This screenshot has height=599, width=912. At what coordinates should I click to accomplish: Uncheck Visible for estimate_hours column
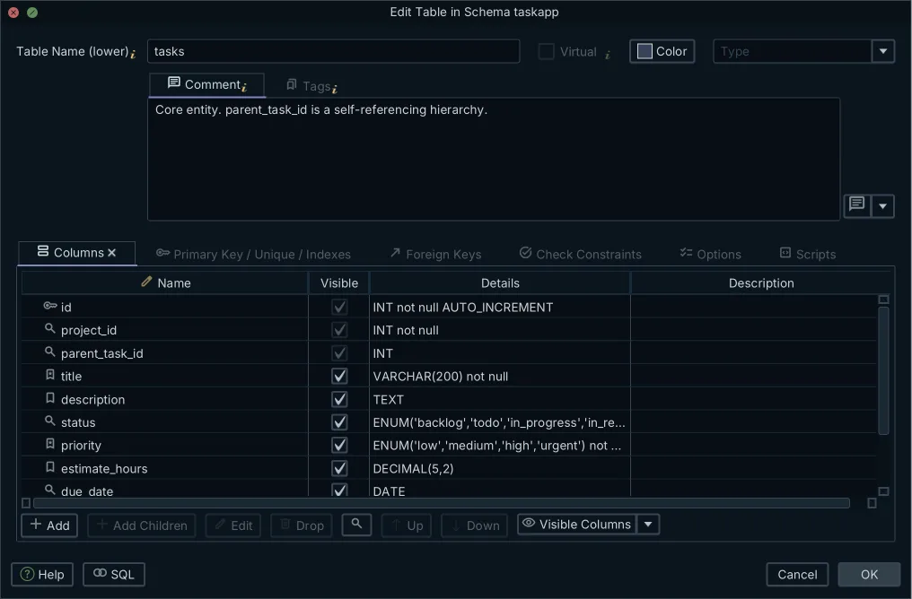point(339,468)
